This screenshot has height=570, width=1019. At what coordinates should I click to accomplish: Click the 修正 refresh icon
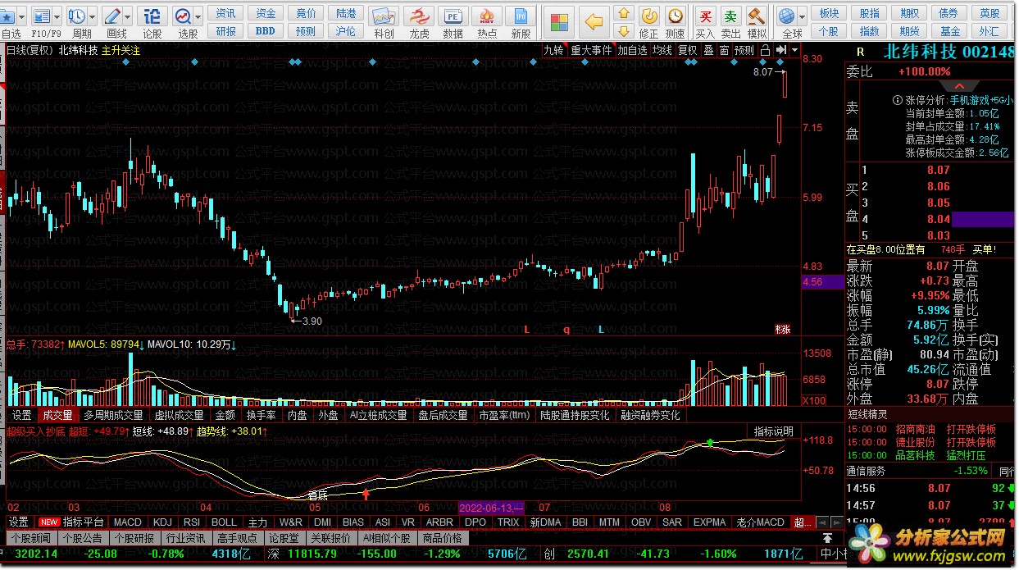(x=648, y=16)
